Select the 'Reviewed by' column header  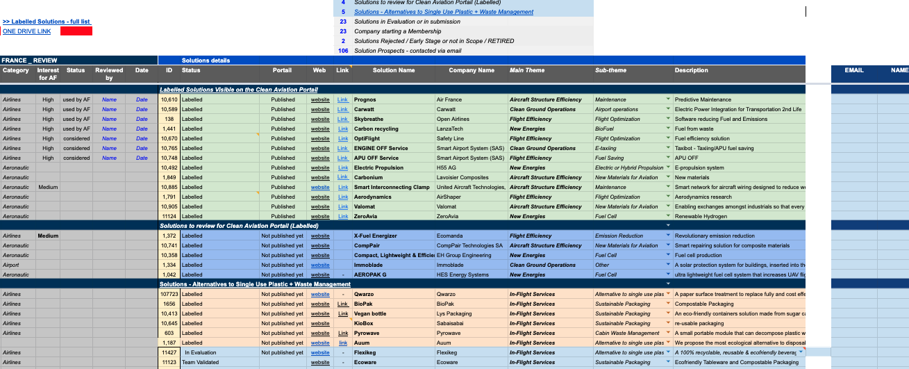click(x=109, y=74)
